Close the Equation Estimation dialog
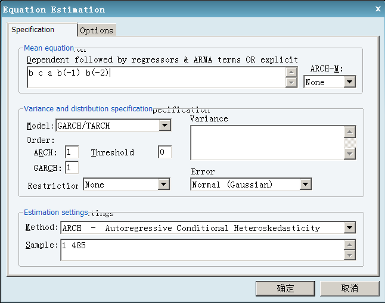The height and width of the screenshot is (303, 385). click(378, 9)
